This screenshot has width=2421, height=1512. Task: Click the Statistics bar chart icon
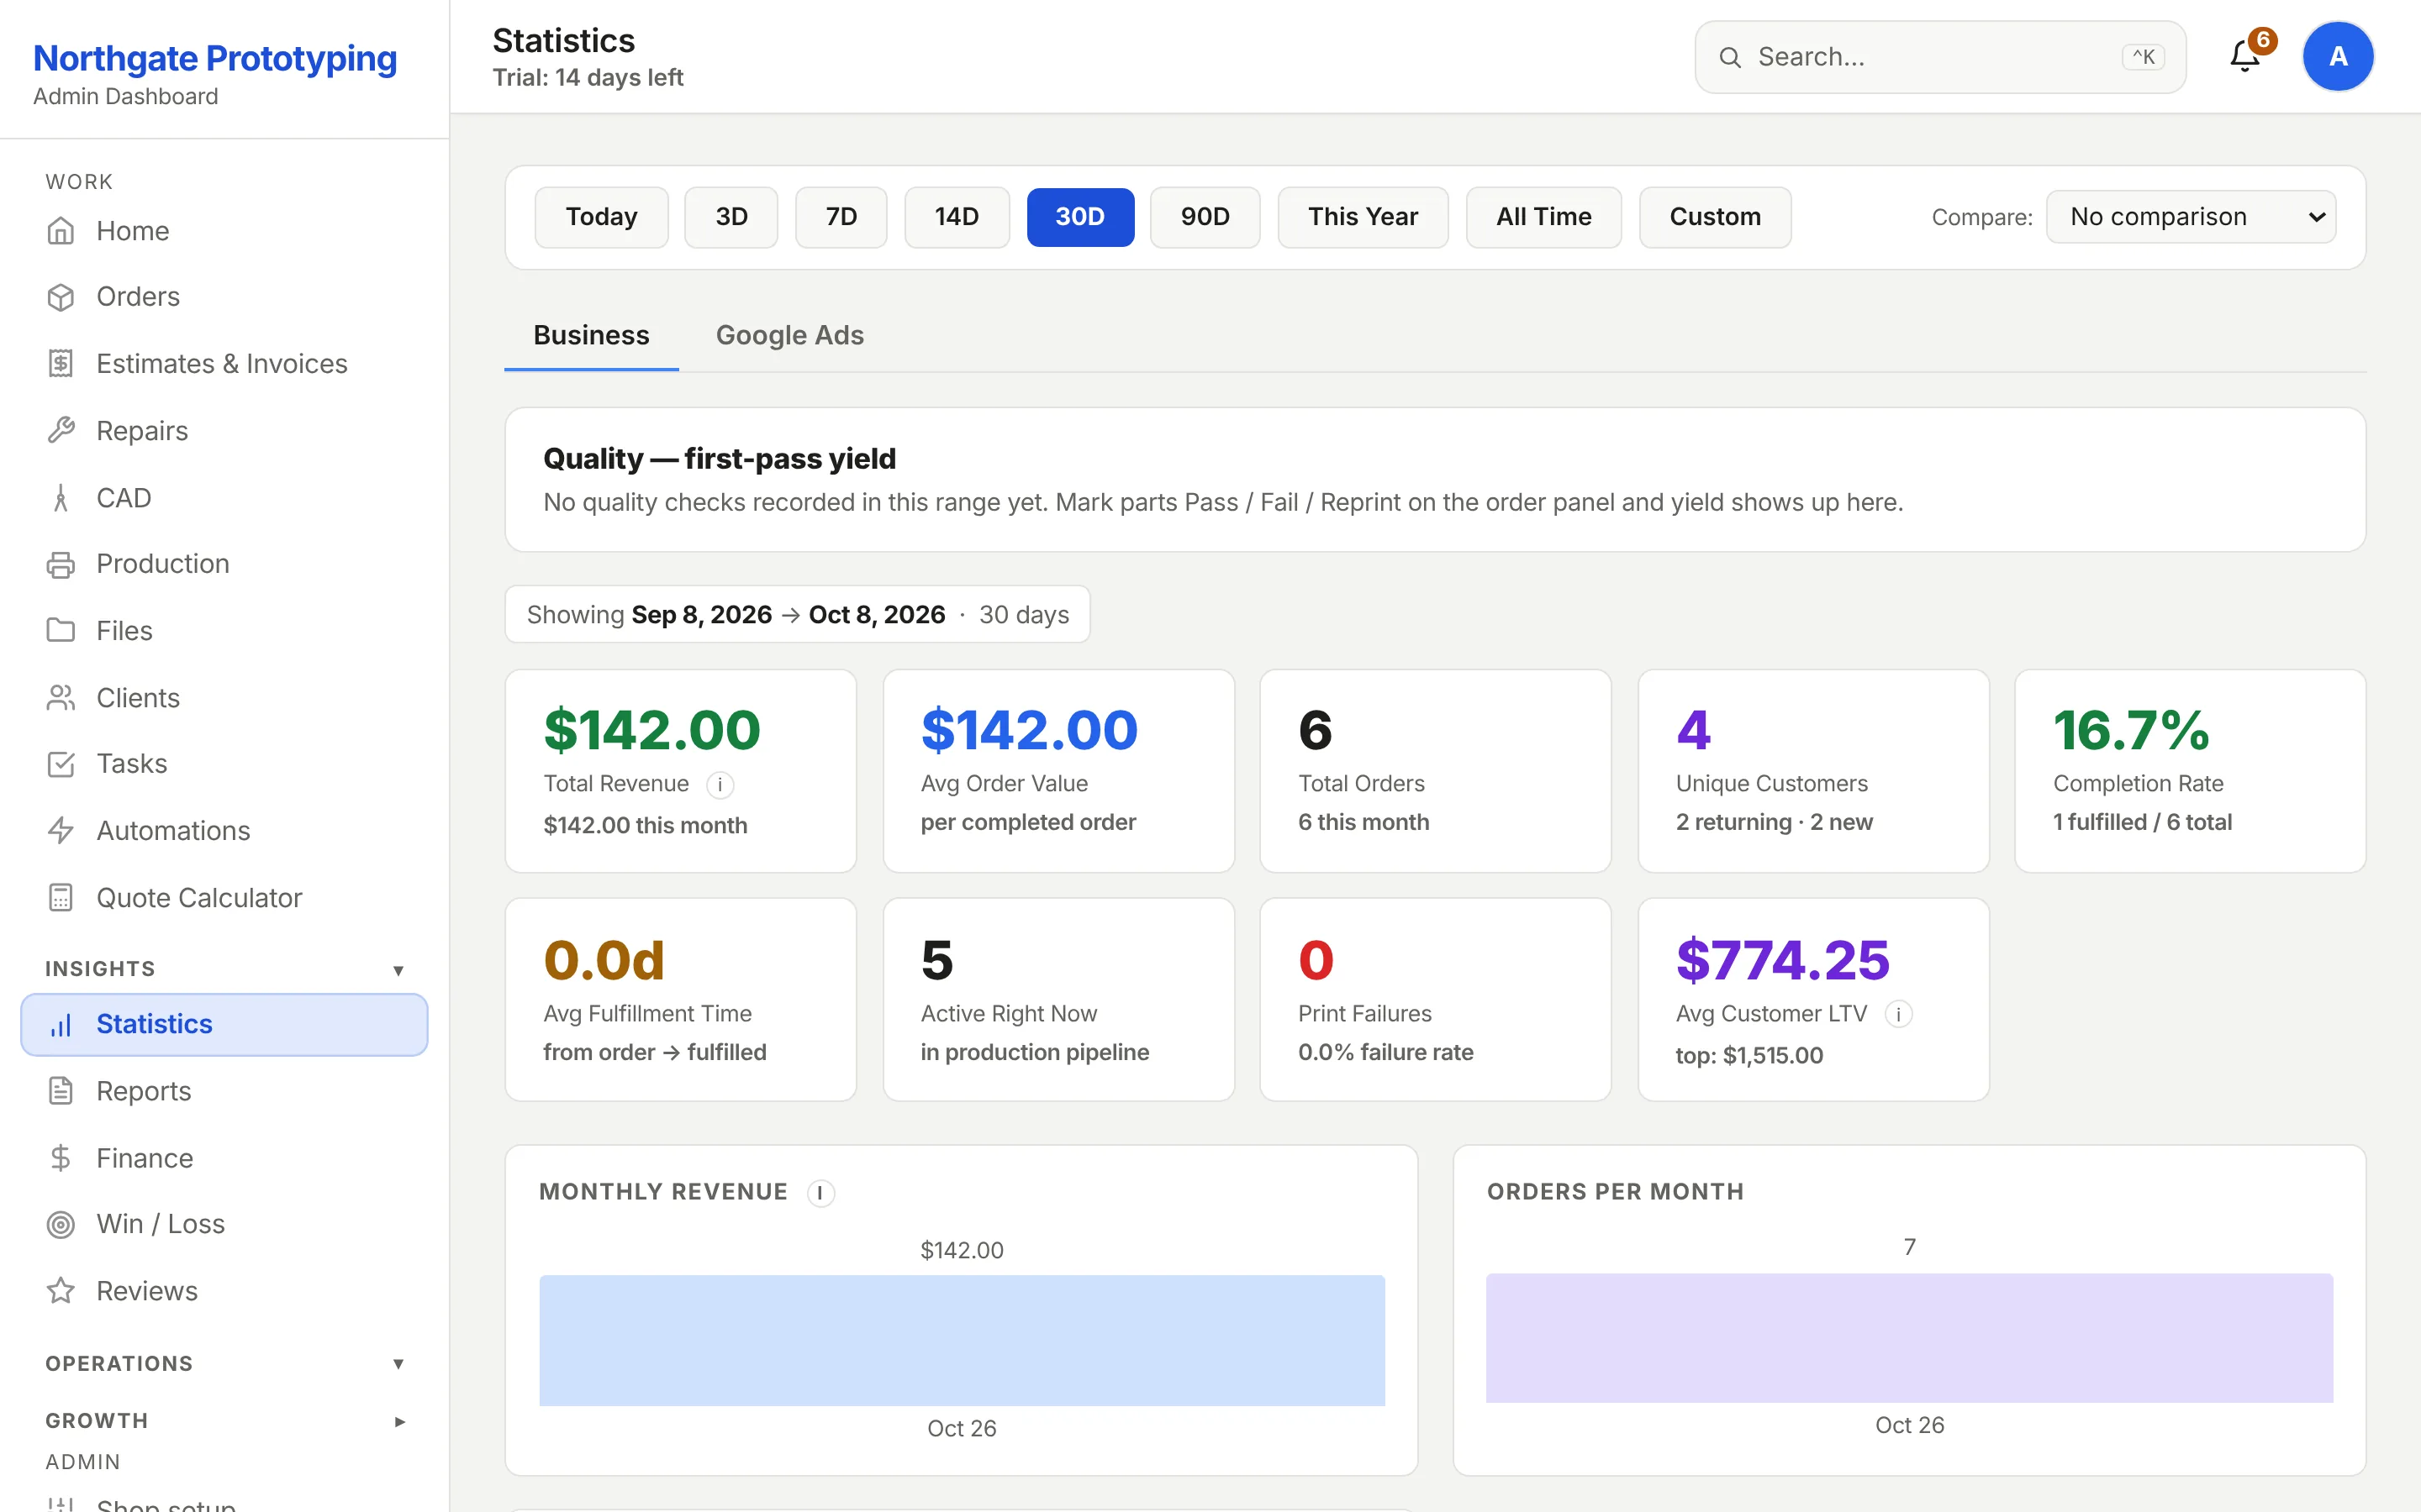pos(61,1025)
